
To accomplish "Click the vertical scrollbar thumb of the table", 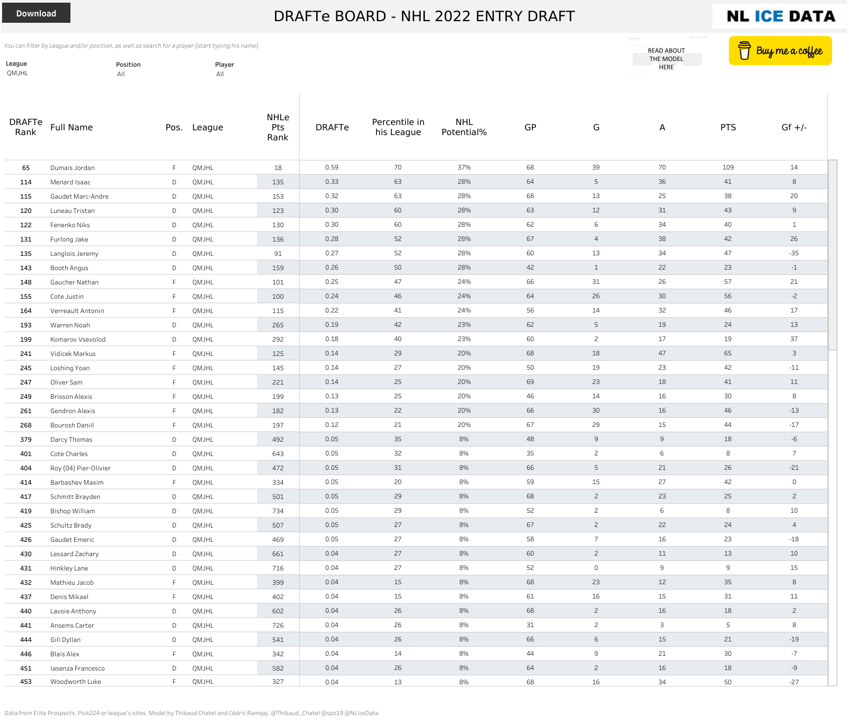I will coord(833,255).
